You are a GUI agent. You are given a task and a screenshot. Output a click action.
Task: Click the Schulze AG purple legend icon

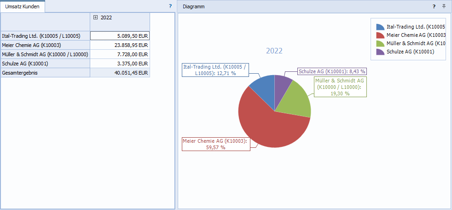[x=380, y=52]
